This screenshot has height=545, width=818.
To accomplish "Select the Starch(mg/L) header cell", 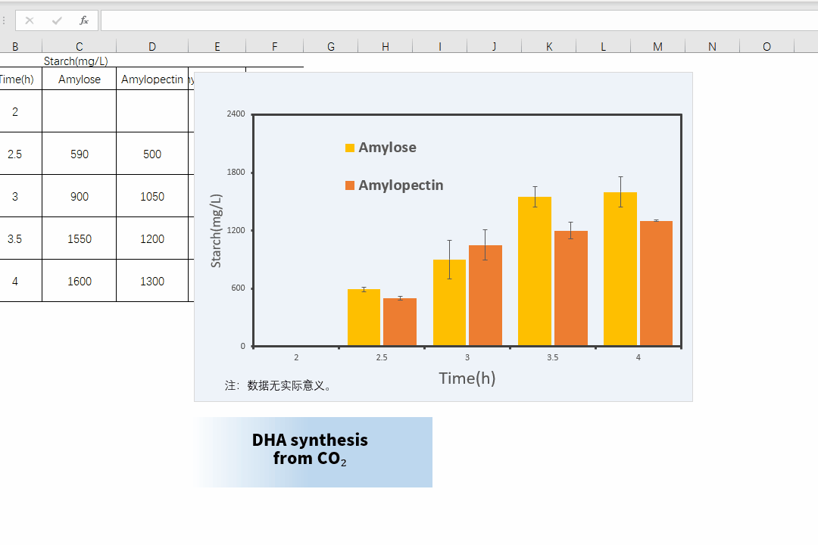I will coord(76,61).
